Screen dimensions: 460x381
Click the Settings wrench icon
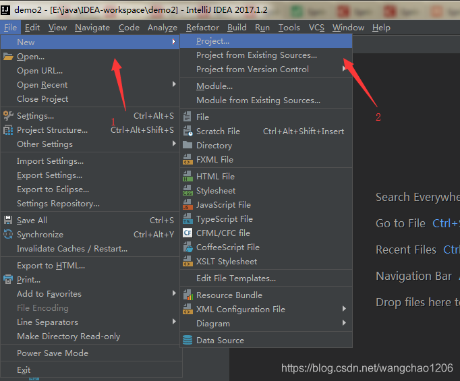click(8, 116)
